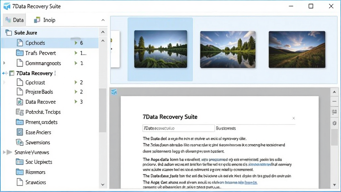Open the options menu next to 7Data Recovery

(x=55, y=73)
